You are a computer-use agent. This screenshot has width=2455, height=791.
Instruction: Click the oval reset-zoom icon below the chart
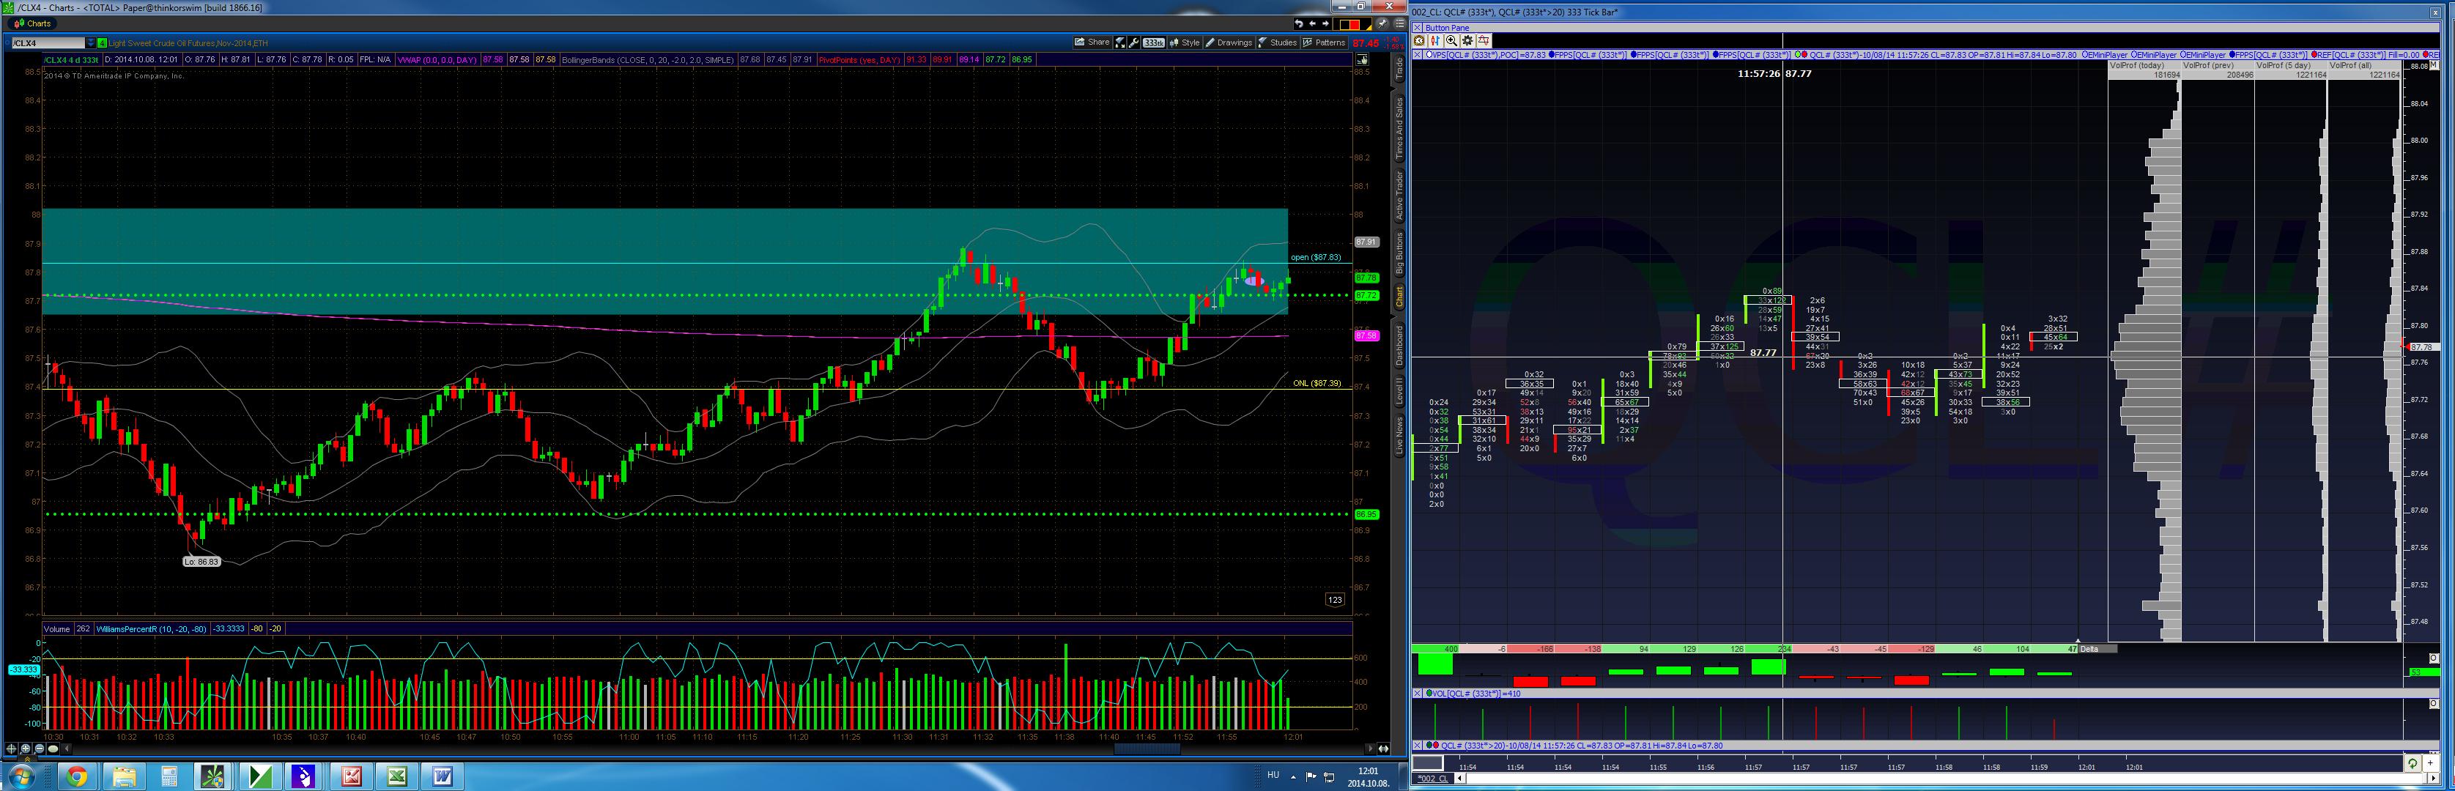53,749
